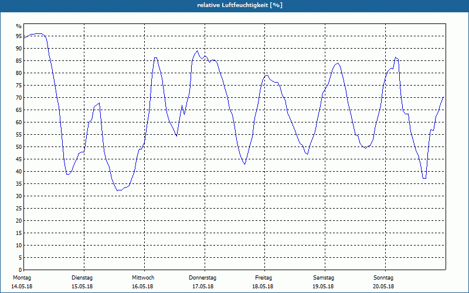The height and width of the screenshot is (293, 469).
Task: Select the y-axis value '80'
Action: pyautogui.click(x=19, y=73)
